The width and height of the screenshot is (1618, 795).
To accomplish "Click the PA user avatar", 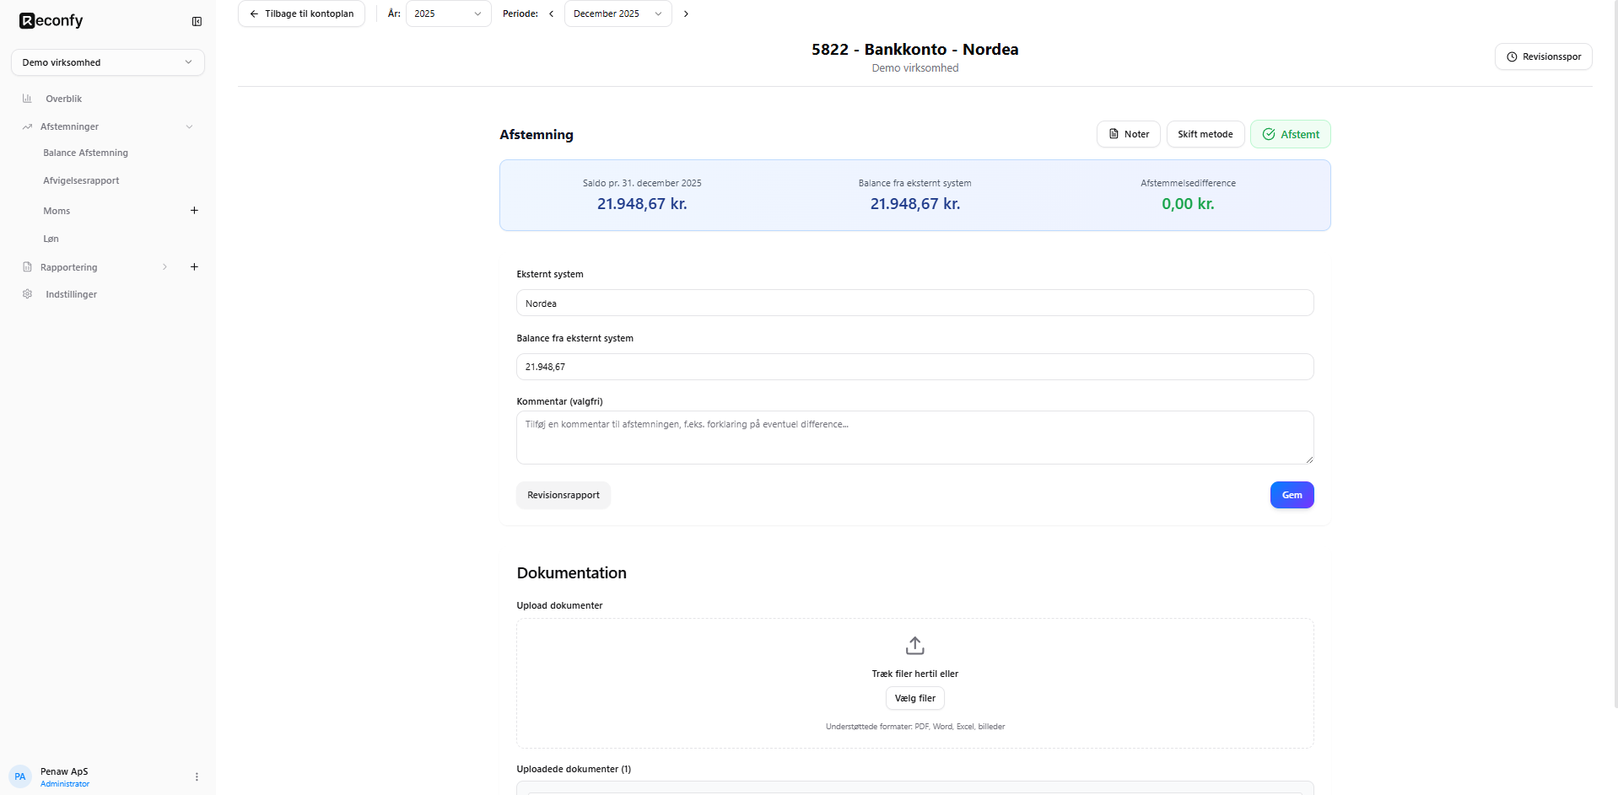I will point(20,776).
